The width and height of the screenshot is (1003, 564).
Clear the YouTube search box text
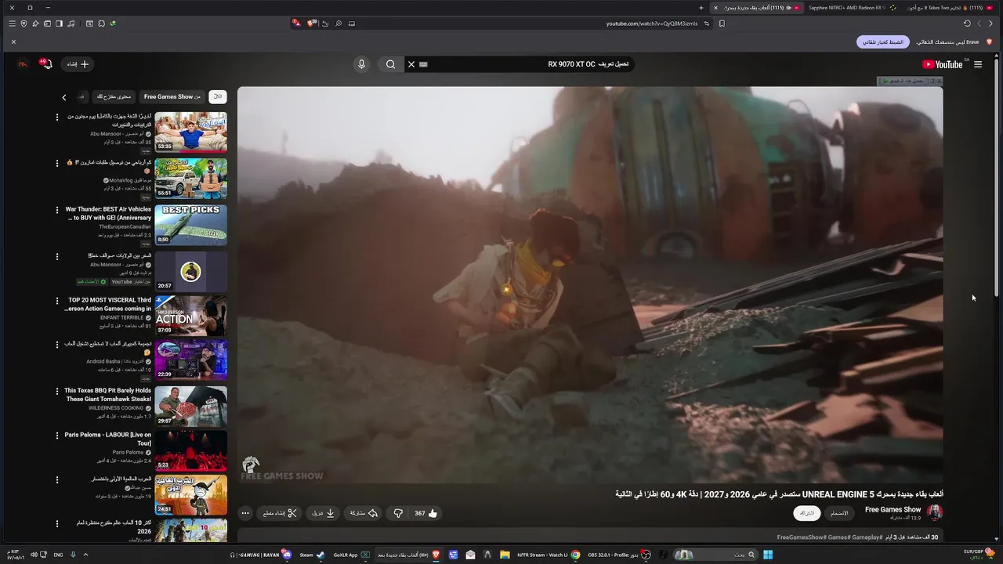(x=411, y=64)
